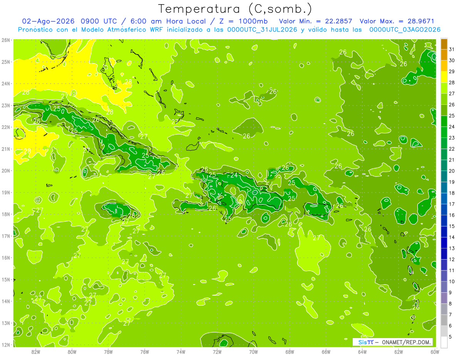Select the 9–10 purple color bar swatch

coord(444,287)
